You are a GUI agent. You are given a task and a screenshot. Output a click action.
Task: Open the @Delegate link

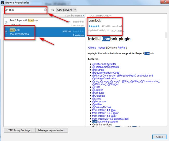coord(99,96)
